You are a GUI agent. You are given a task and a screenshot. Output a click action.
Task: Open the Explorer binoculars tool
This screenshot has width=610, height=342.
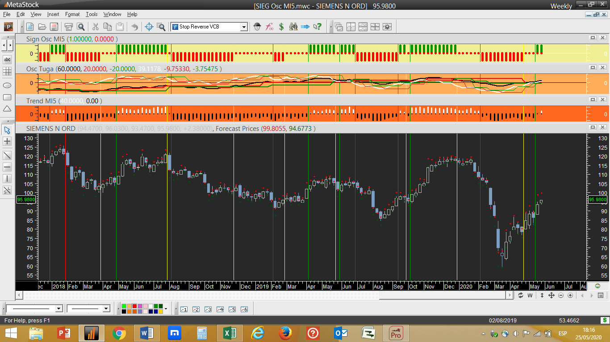click(x=293, y=27)
